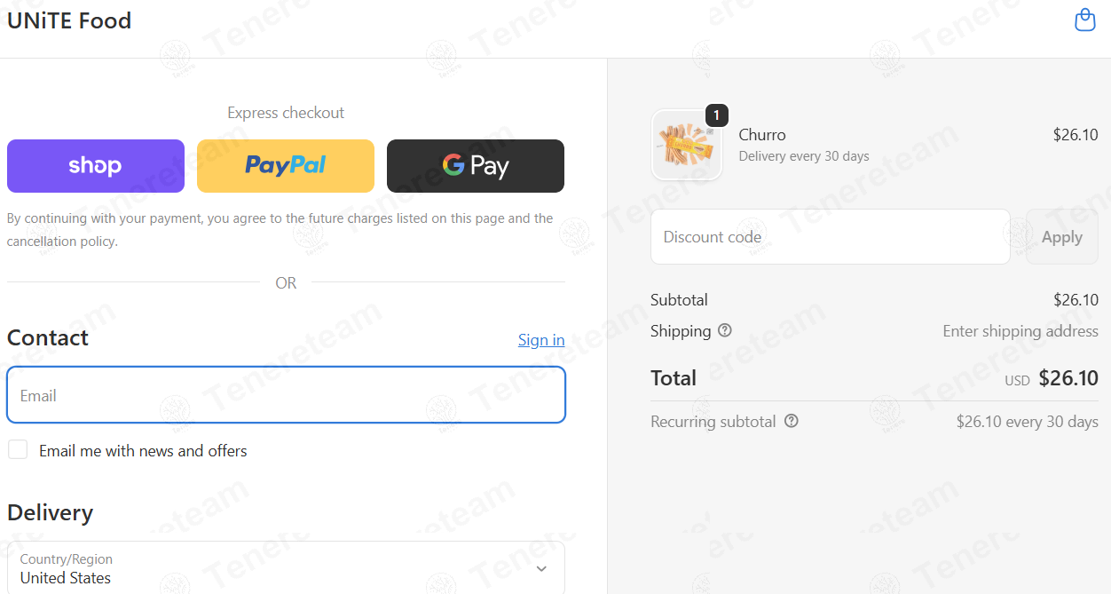Screen dimensions: 1111x594
Task: Click the Delivery every 30 days text
Action: click(804, 156)
